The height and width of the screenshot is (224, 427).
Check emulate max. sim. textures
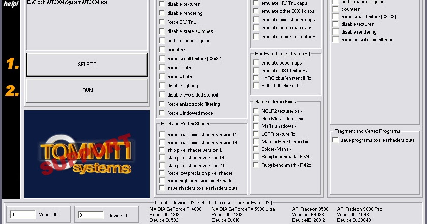click(x=256, y=36)
